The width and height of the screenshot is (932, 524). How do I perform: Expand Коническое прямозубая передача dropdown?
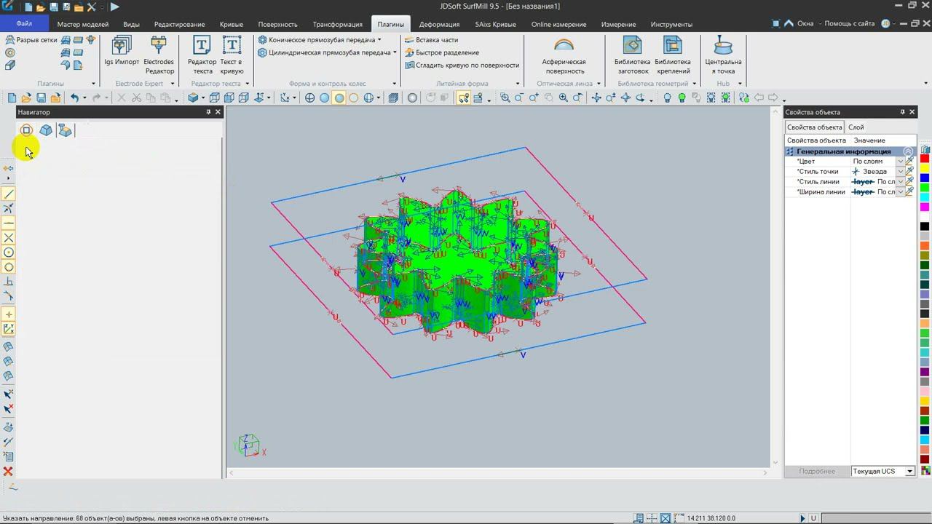click(379, 40)
